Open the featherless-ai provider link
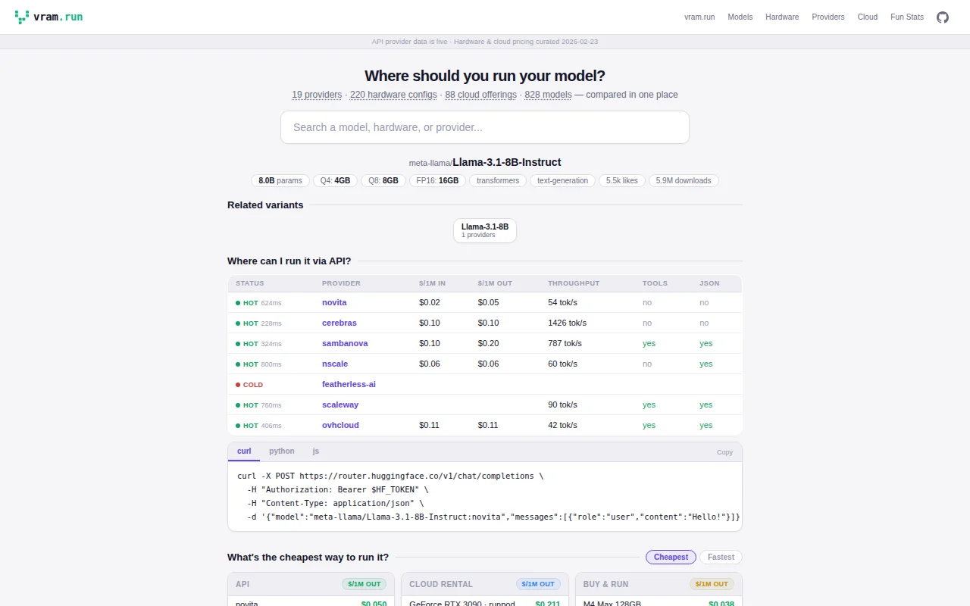The height and width of the screenshot is (606, 970). 349,384
